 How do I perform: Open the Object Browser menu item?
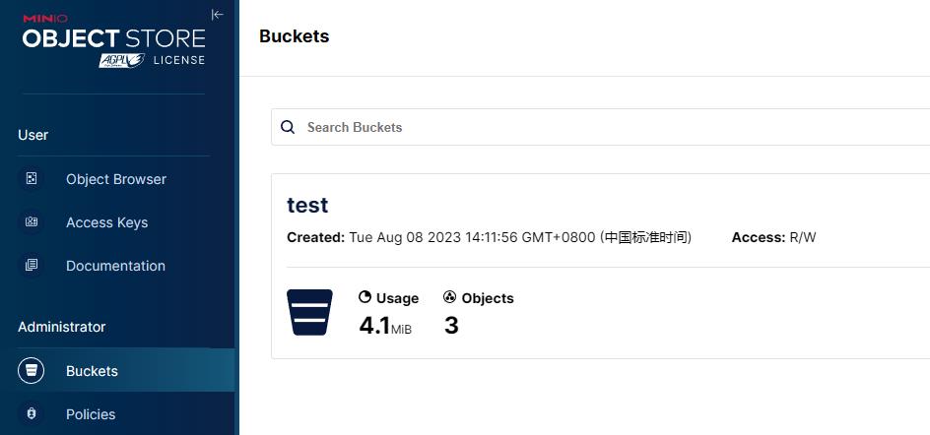115,179
